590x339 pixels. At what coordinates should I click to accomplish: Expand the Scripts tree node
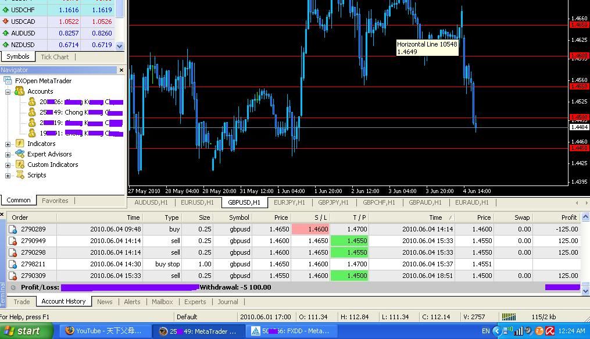click(x=8, y=176)
